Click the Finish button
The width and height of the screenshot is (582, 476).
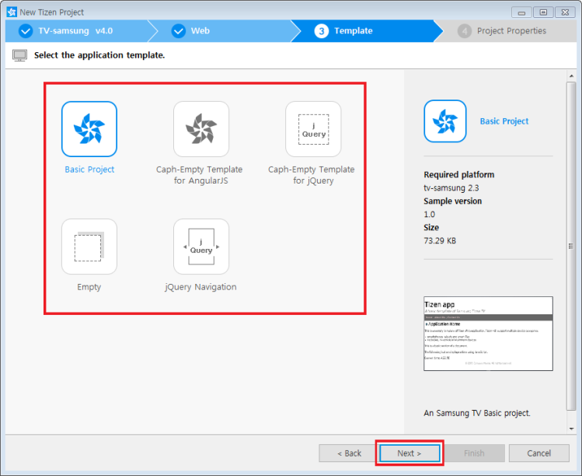[474, 453]
